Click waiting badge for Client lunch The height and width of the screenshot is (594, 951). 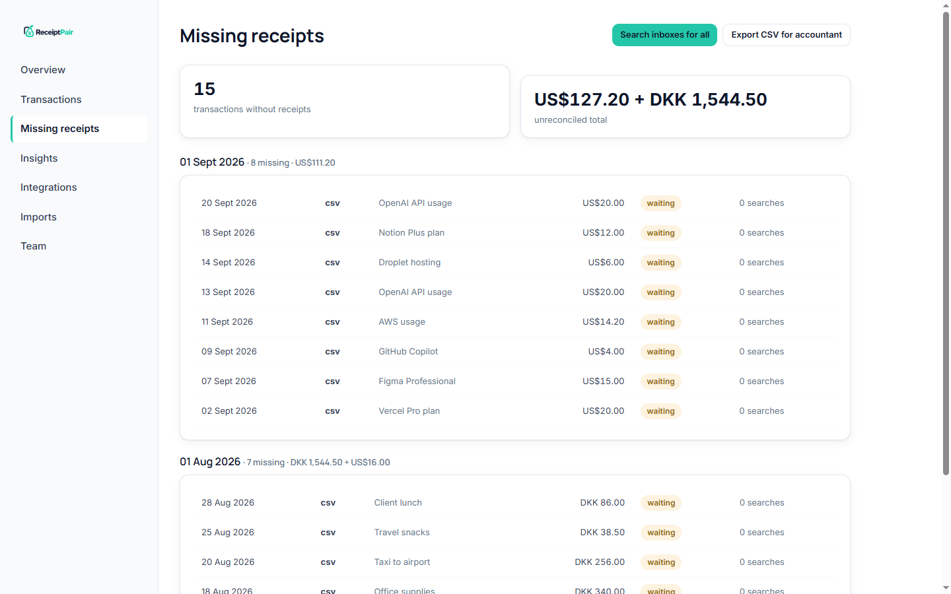[x=661, y=503]
